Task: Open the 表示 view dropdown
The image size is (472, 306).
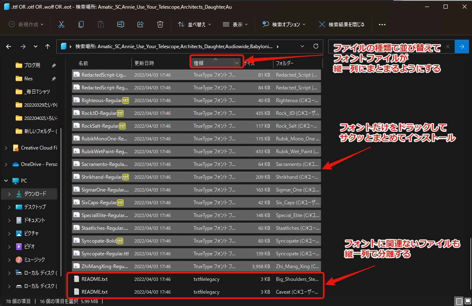Action: pyautogui.click(x=235, y=24)
